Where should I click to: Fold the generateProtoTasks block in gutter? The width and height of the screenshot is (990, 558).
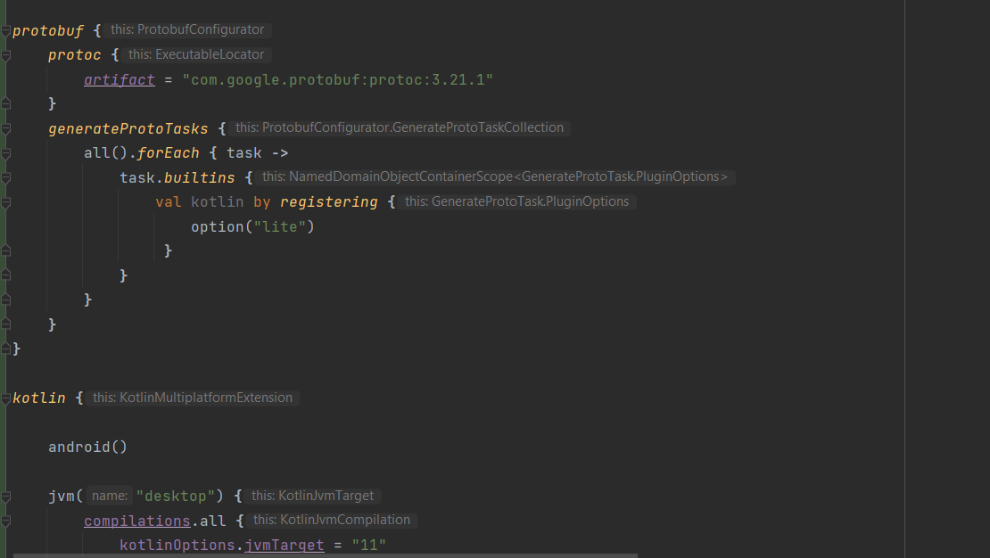tap(5, 129)
